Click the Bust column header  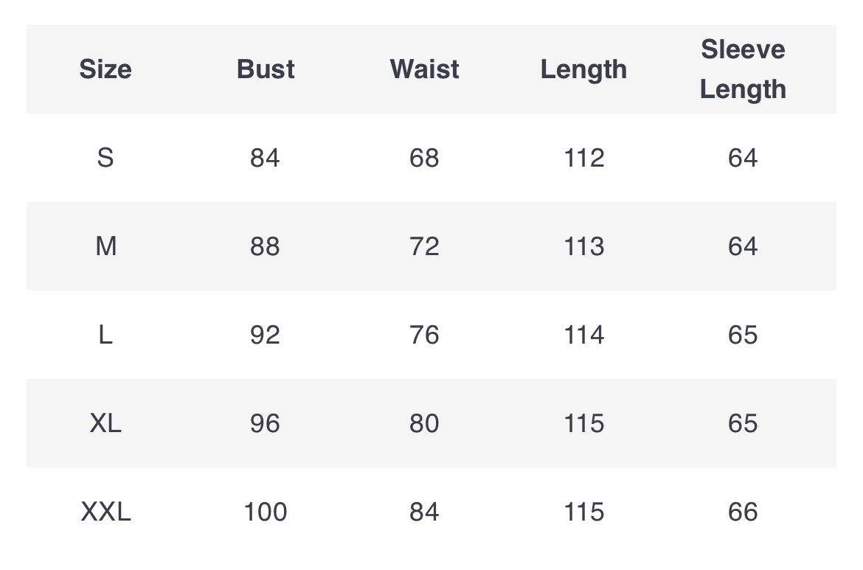266,69
